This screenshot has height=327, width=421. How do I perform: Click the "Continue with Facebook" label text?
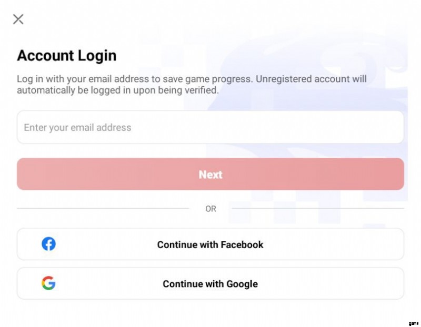pos(210,244)
